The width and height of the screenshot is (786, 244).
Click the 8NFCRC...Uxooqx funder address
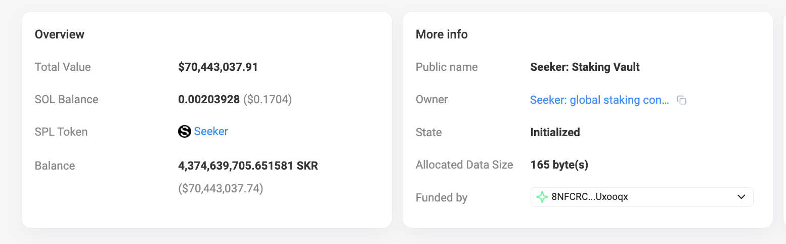click(x=590, y=197)
